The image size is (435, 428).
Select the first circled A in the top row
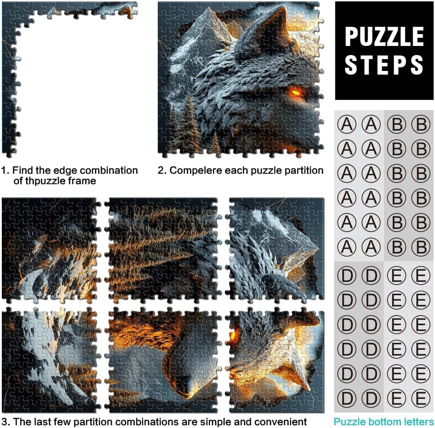pos(347,124)
